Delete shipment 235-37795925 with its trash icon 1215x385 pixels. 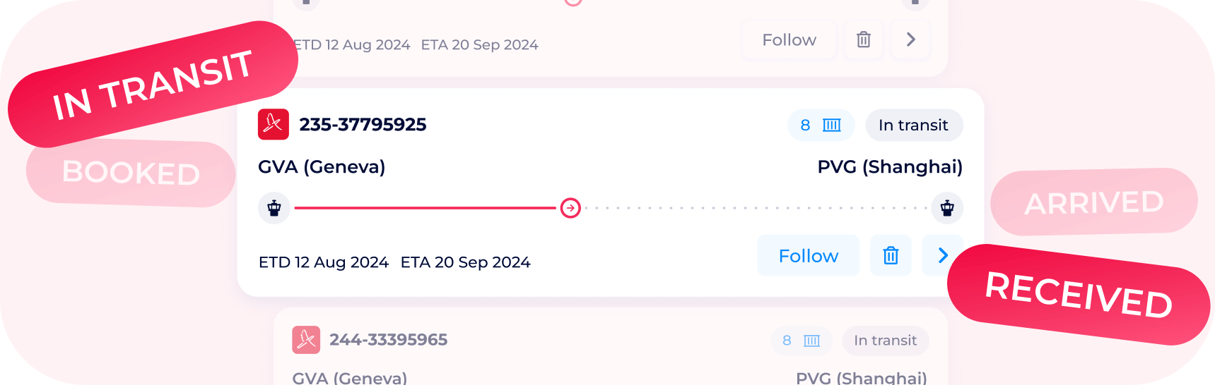[891, 255]
